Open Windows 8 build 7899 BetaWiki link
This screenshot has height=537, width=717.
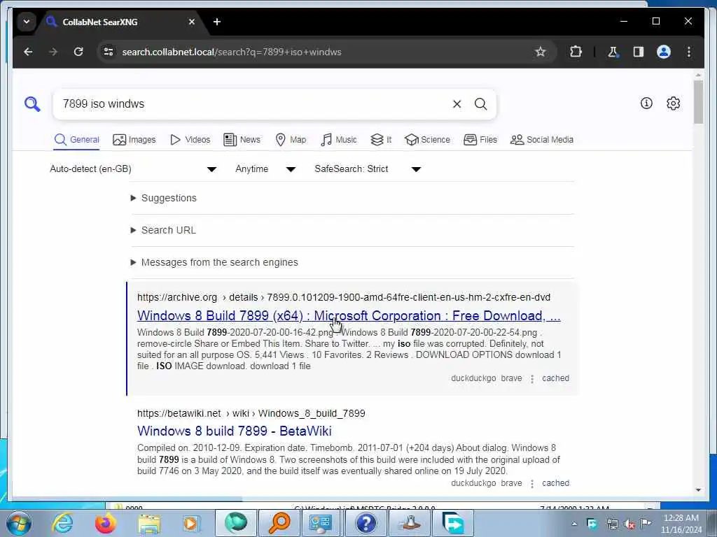[x=234, y=431]
